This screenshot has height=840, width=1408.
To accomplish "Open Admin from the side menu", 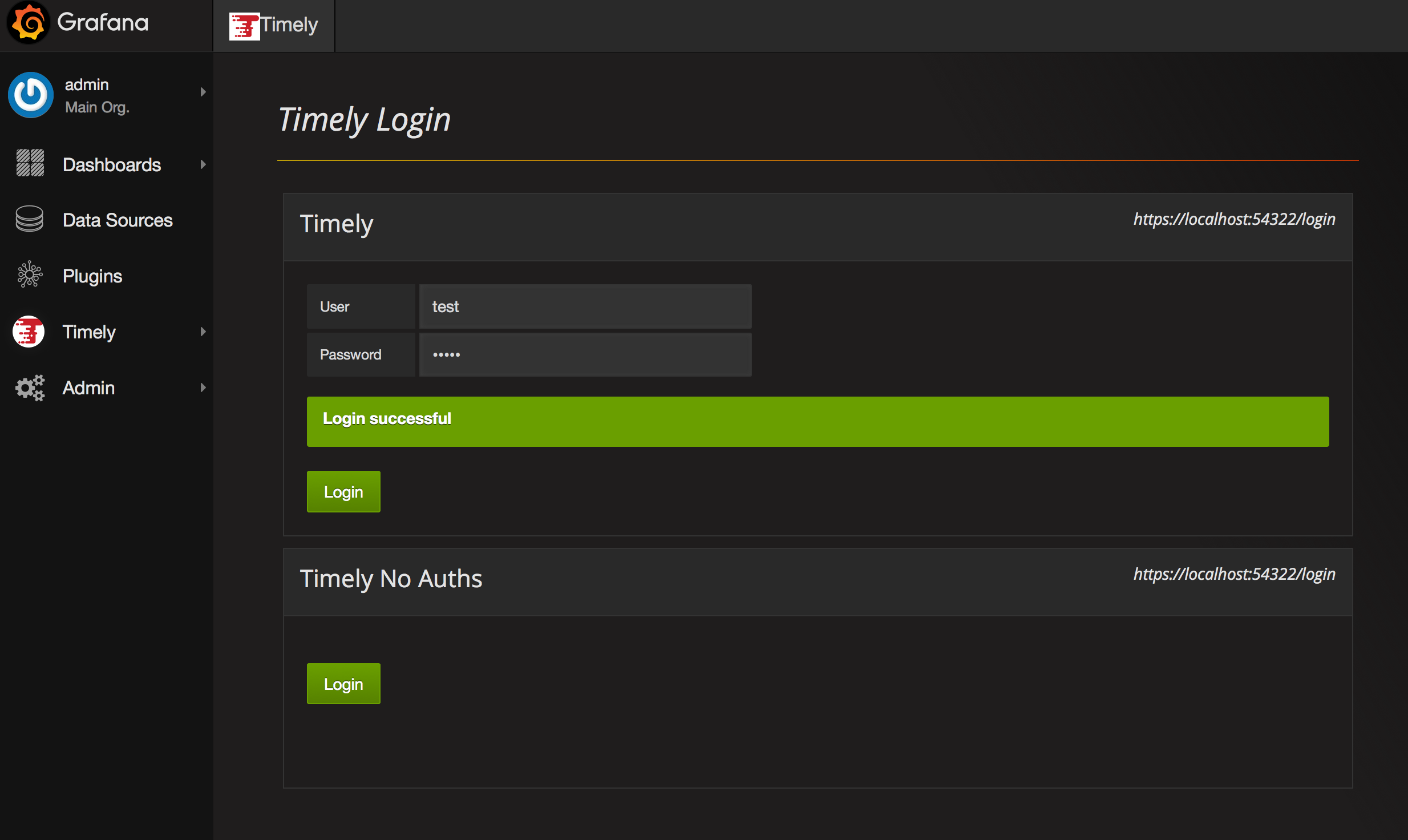I will coord(88,388).
